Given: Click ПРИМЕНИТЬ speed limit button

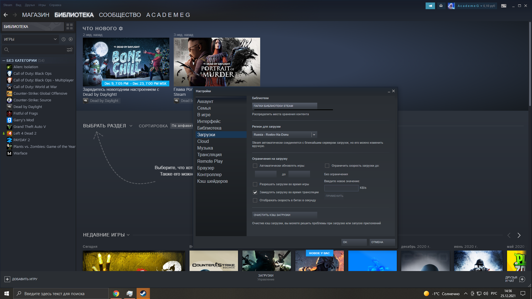Looking at the screenshot, I should pos(334,196).
